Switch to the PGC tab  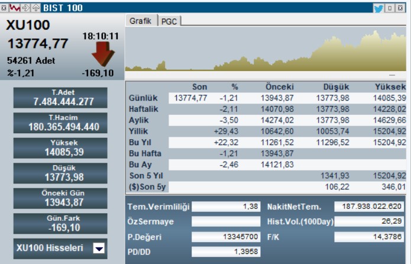click(169, 21)
